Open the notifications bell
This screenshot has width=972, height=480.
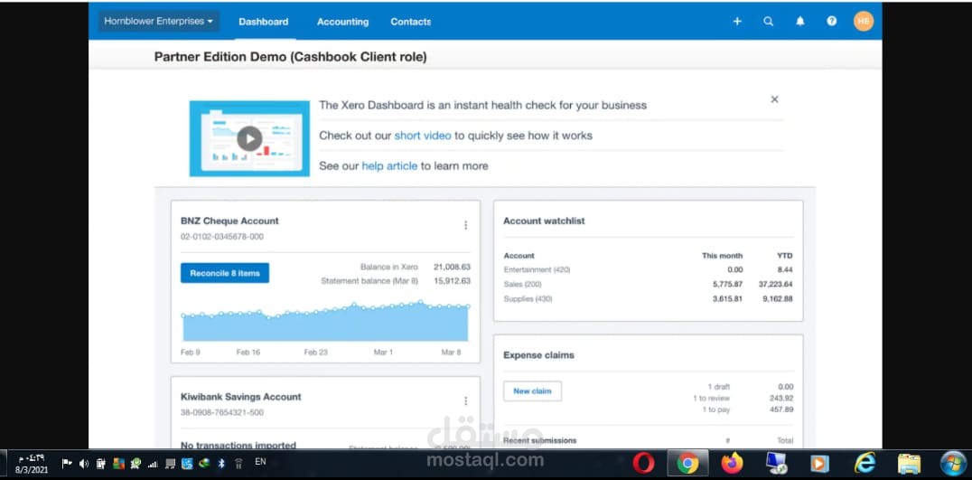click(x=800, y=21)
